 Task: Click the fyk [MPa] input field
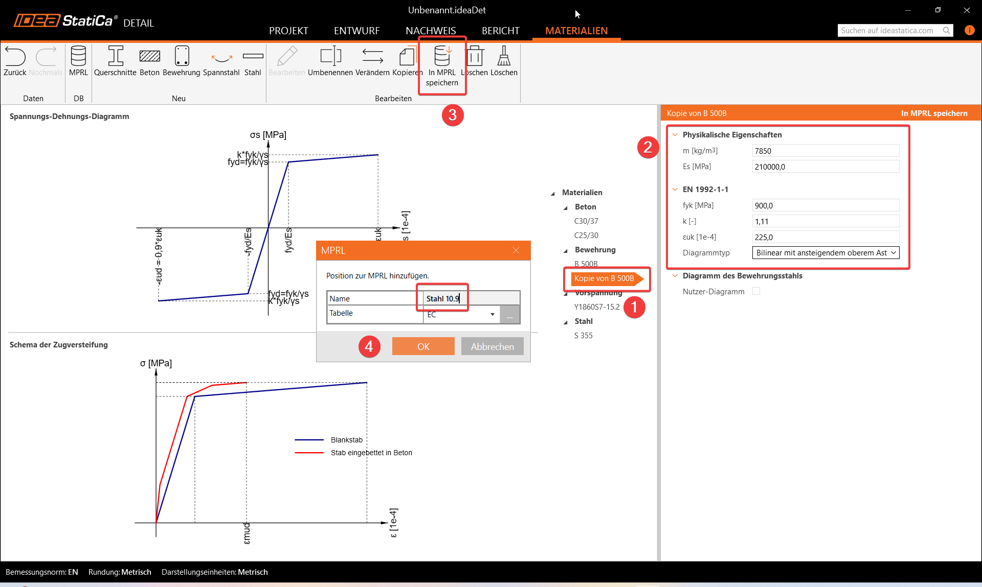click(x=825, y=205)
